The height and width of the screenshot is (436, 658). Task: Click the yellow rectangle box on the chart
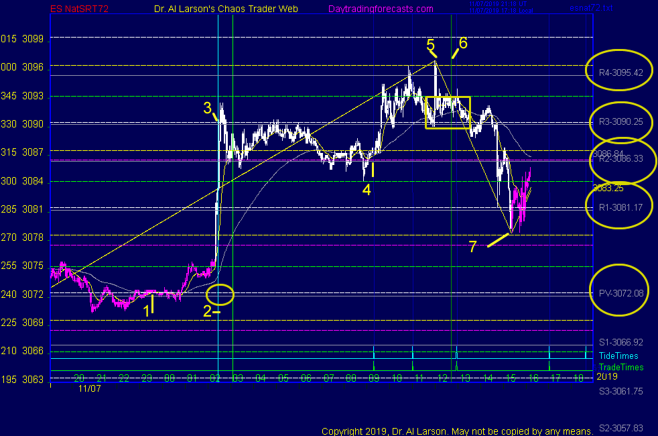[x=448, y=112]
